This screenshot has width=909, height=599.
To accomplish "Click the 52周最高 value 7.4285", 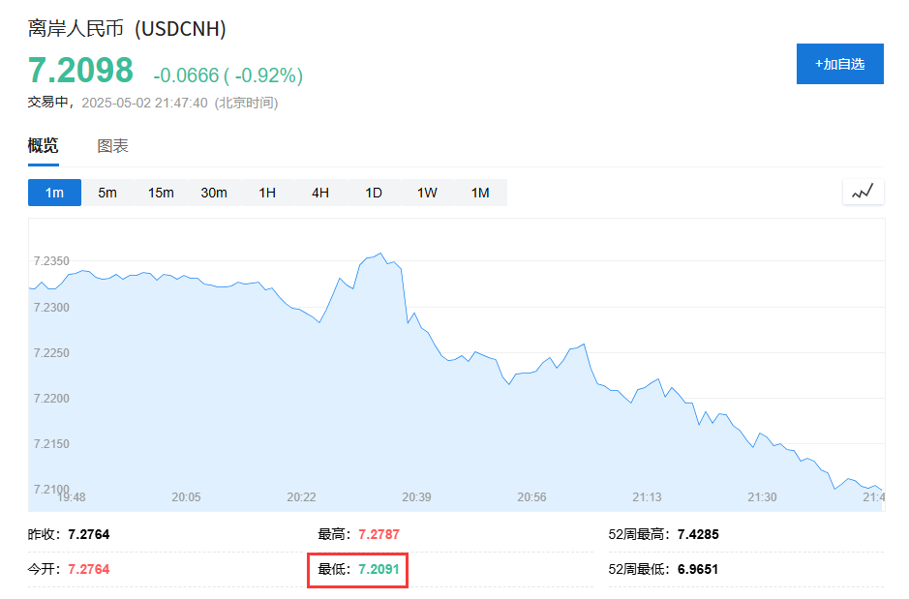I will coord(698,534).
